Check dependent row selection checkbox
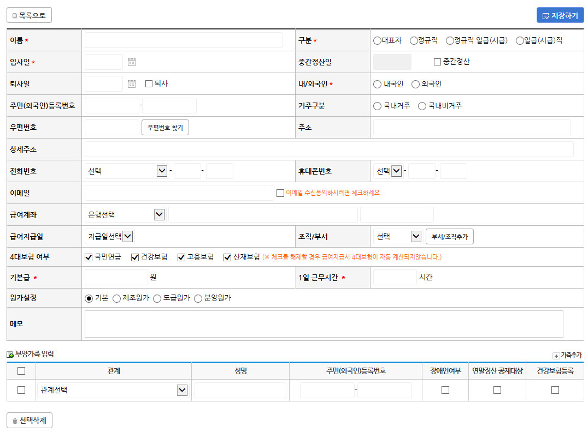This screenshot has width=588, height=432. click(x=21, y=390)
